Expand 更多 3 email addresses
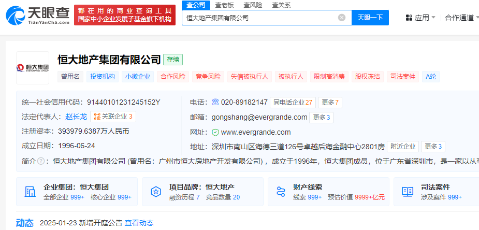Viewport: 479px width, 230px height. tap(321, 117)
